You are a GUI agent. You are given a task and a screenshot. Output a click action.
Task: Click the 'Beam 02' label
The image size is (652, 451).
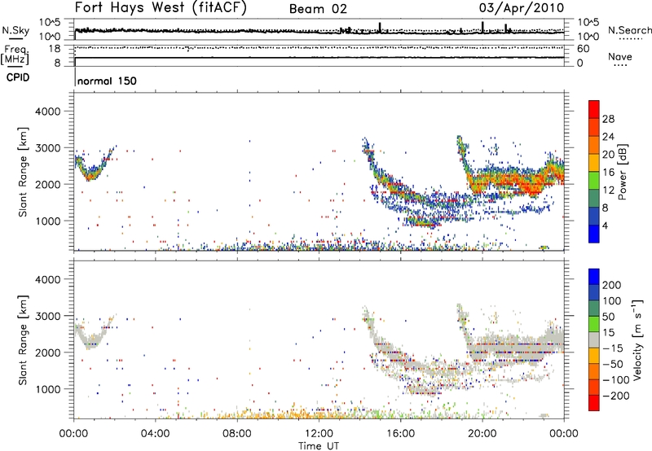coord(318,9)
